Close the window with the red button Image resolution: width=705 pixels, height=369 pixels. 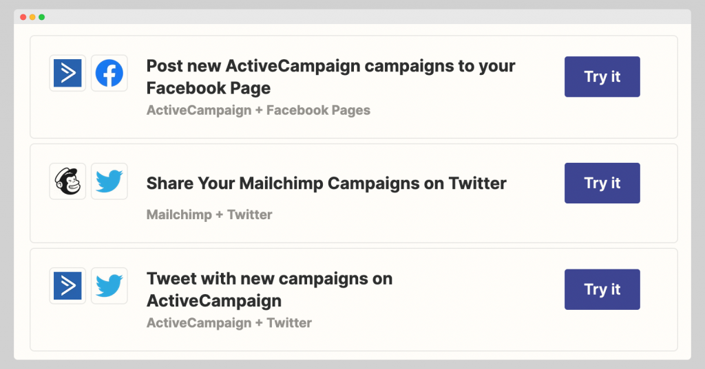pos(23,17)
